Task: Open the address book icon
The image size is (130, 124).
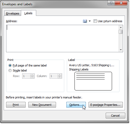Action: coord(85,21)
